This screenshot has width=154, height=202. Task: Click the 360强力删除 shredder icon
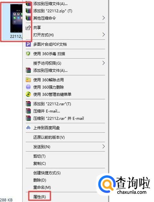click(x=28, y=87)
